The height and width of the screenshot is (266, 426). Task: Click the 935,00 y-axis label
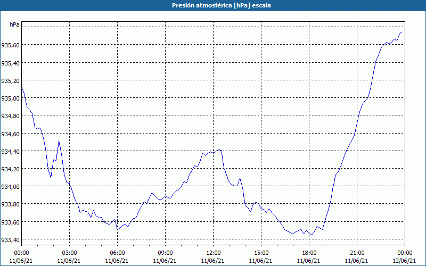point(10,98)
